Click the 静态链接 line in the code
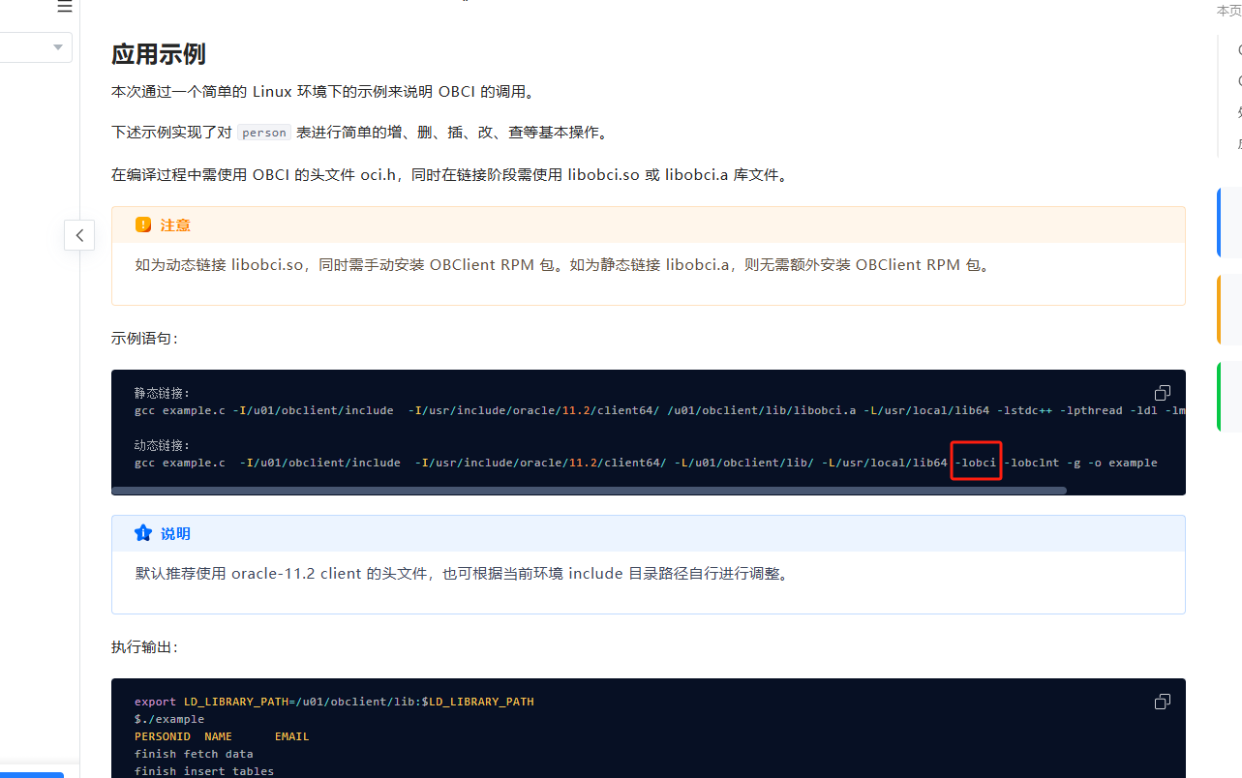Image resolution: width=1242 pixels, height=778 pixels. pos(163,393)
